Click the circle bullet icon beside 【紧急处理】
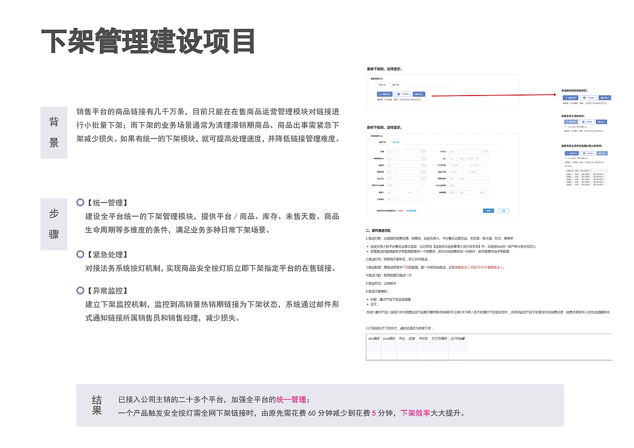This screenshot has width=634, height=448. click(79, 254)
